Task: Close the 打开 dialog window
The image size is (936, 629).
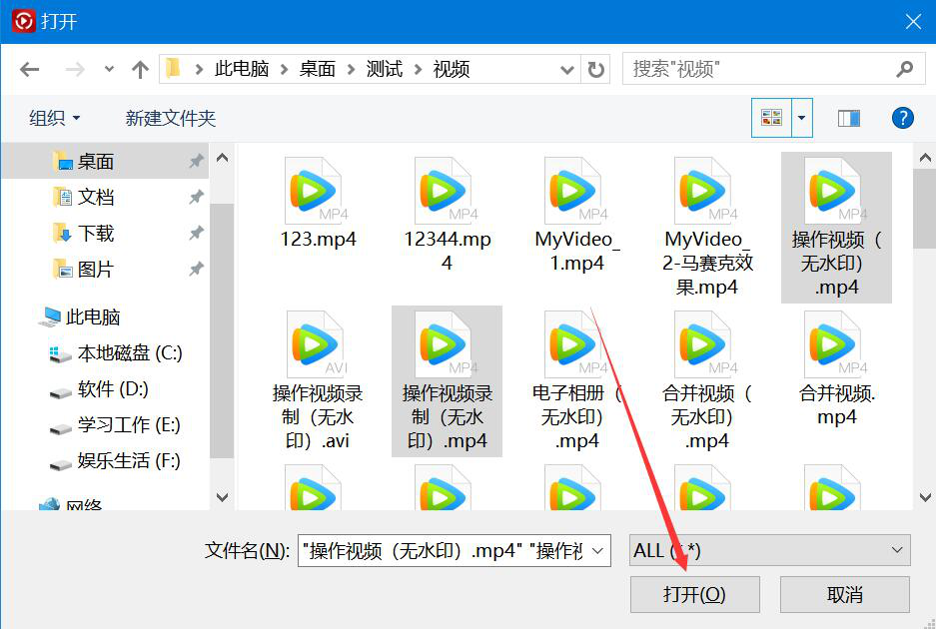Action: [913, 22]
